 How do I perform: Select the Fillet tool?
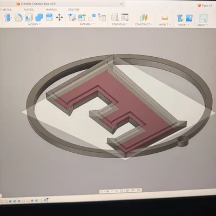[x=18, y=17]
